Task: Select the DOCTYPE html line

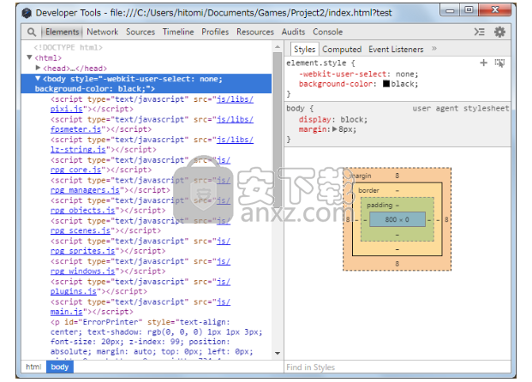Action: [x=68, y=47]
